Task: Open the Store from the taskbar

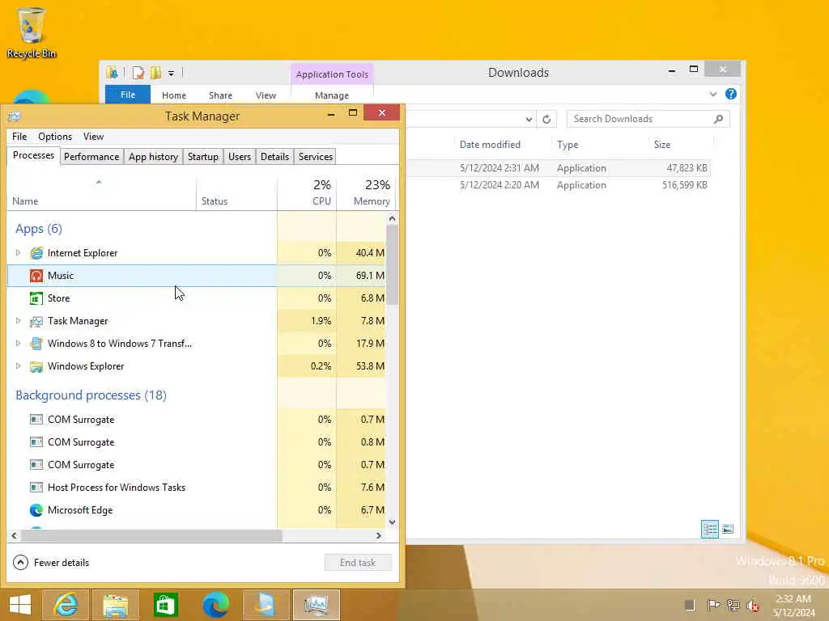Action: click(165, 605)
